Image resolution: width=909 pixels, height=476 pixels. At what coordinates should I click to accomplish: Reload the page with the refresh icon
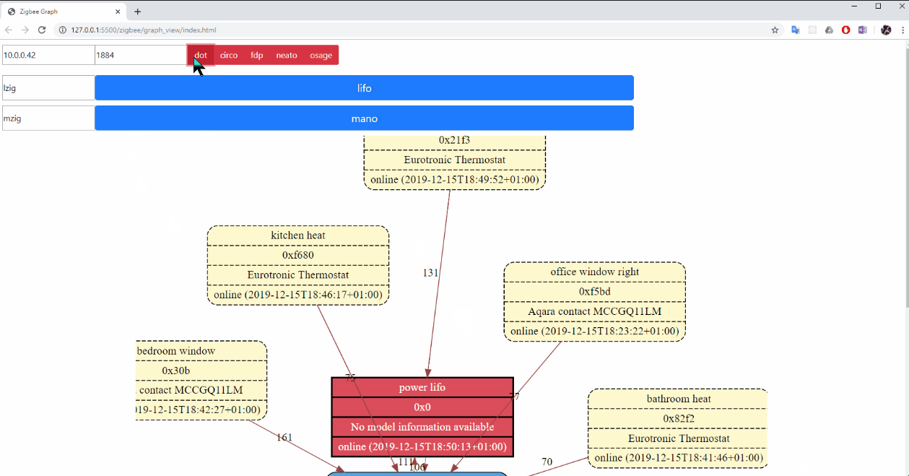(x=42, y=30)
